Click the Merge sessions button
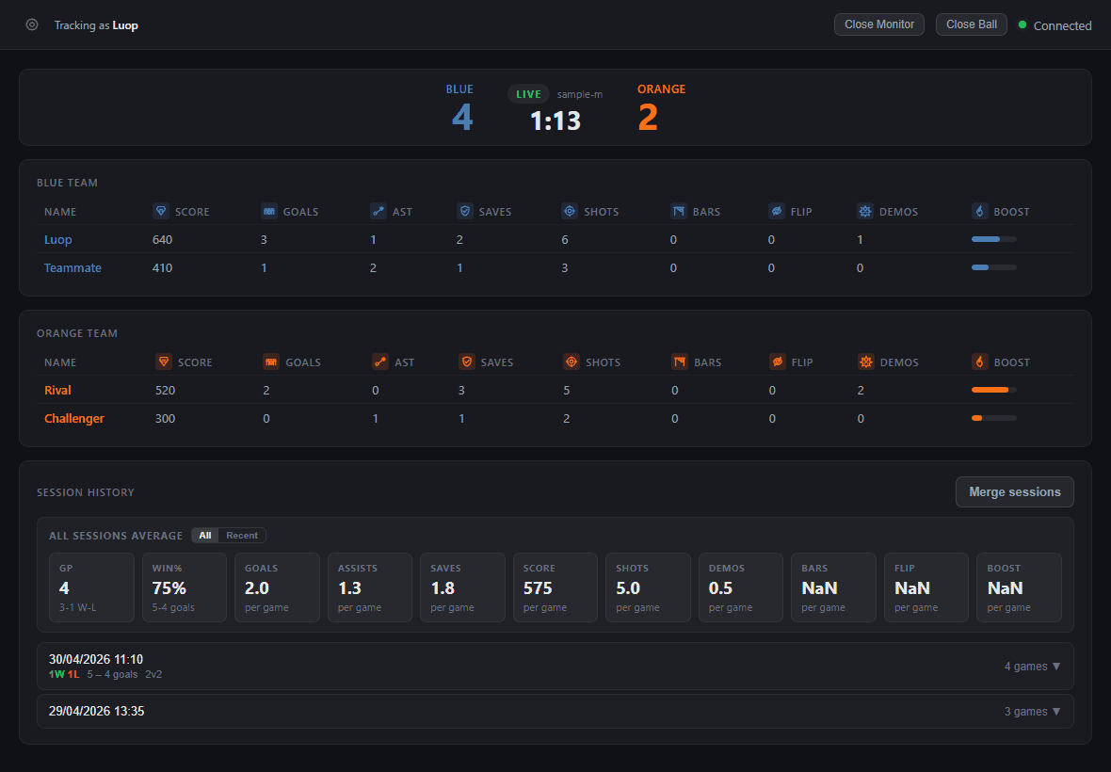Image resolution: width=1111 pixels, height=772 pixels. (1015, 491)
